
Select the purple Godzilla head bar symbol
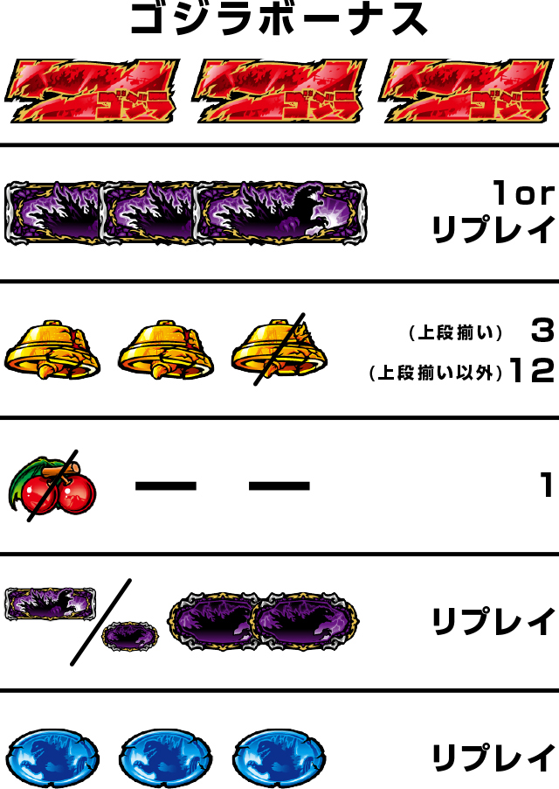[x=279, y=213]
